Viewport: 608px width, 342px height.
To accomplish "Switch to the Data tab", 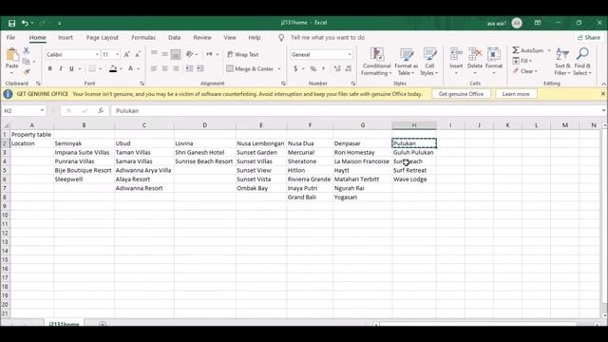I will (x=175, y=38).
